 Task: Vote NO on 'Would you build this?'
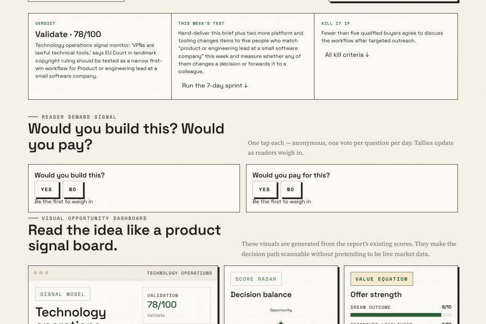(73, 189)
